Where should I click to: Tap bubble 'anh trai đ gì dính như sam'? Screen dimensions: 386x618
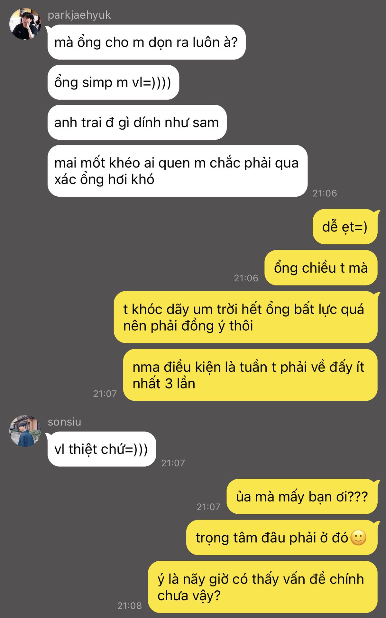tap(137, 122)
